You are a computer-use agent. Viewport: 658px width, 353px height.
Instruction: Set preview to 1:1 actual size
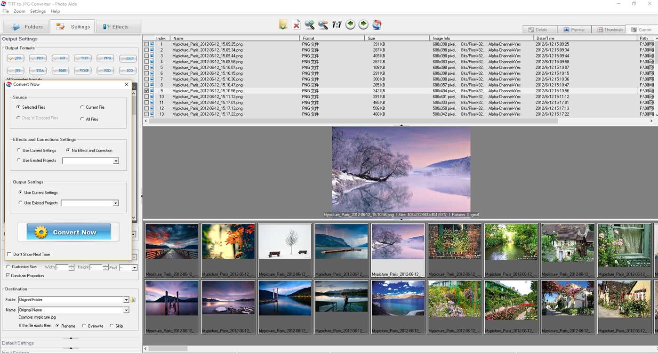337,24
